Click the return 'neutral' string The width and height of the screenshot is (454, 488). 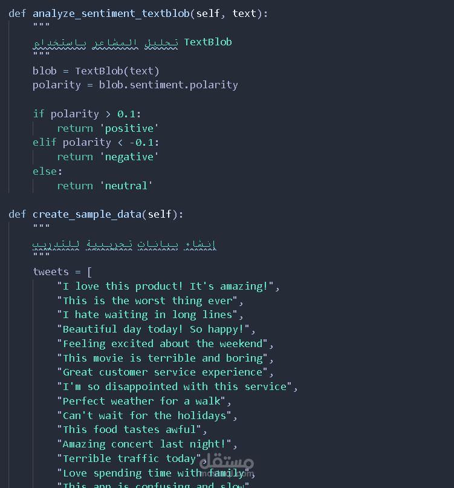pyautogui.click(x=128, y=186)
